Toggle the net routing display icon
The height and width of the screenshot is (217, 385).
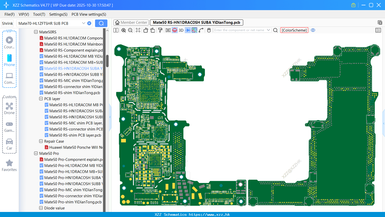(x=194, y=30)
